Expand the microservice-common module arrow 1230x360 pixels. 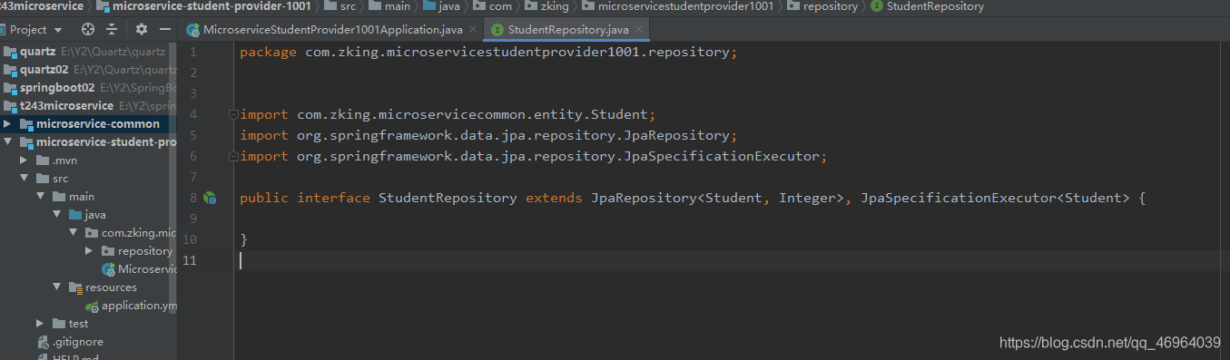(8, 124)
